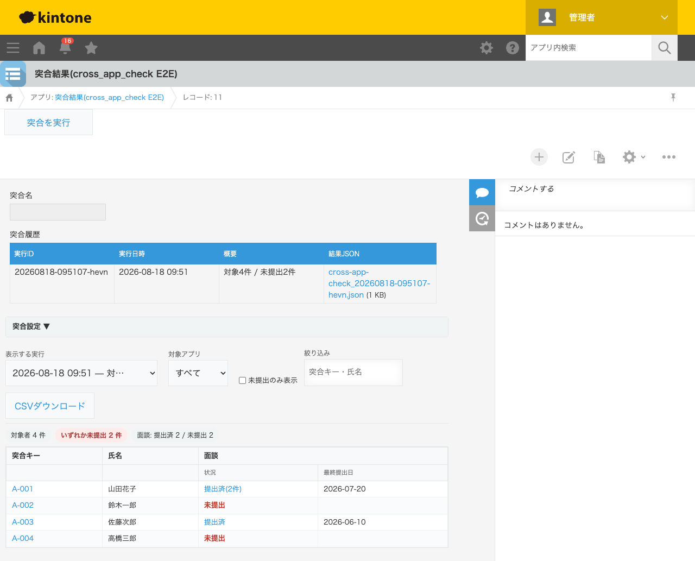Viewport: 695px width, 561px height.
Task: Click the 結果JSON column header
Action: (380, 254)
